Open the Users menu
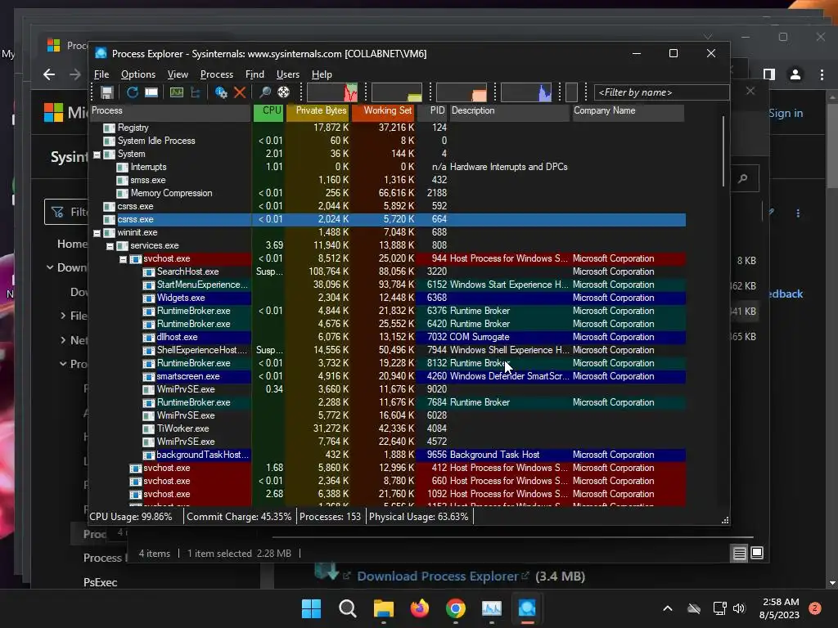838x628 pixels. pyautogui.click(x=287, y=74)
